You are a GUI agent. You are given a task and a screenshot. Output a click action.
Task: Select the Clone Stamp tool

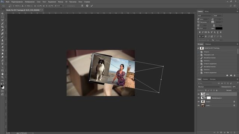[2, 40]
